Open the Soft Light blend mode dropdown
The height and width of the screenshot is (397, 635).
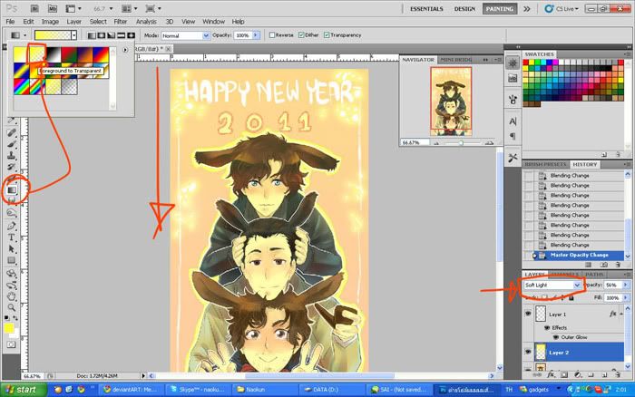(x=552, y=285)
